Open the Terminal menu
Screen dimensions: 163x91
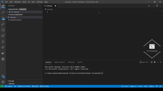[x=39, y=2]
